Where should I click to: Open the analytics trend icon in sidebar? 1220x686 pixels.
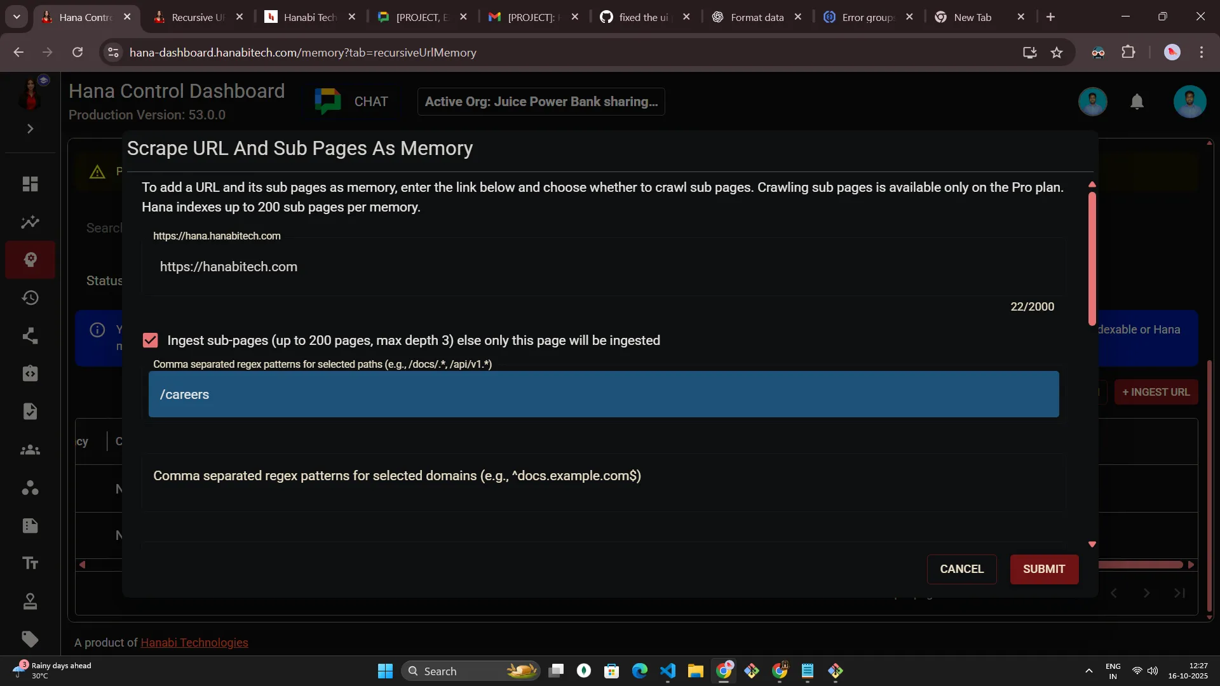pyautogui.click(x=30, y=222)
